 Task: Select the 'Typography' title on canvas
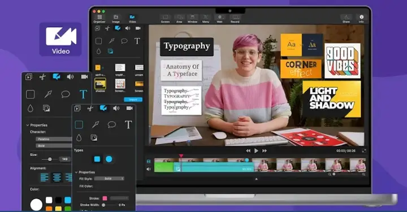point(187,46)
